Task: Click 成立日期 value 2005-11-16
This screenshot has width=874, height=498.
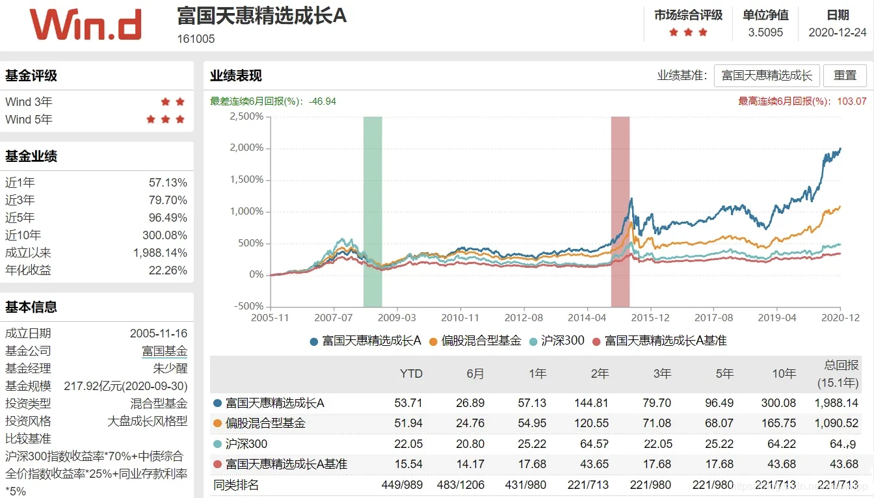Action: (x=159, y=334)
